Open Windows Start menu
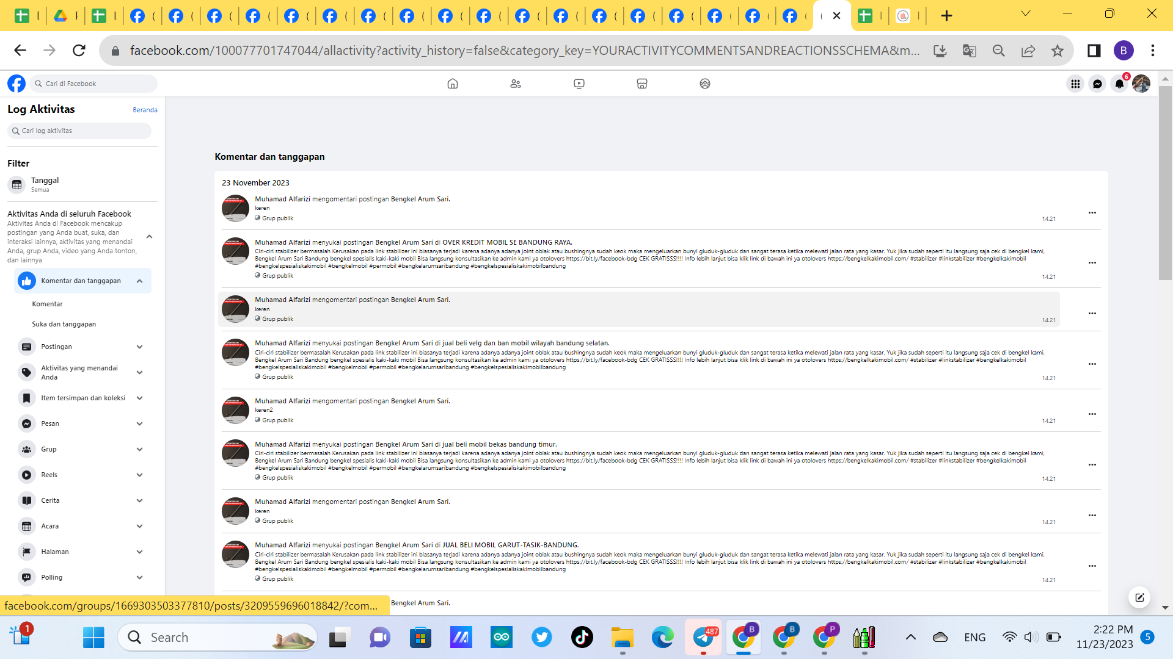 tap(93, 638)
